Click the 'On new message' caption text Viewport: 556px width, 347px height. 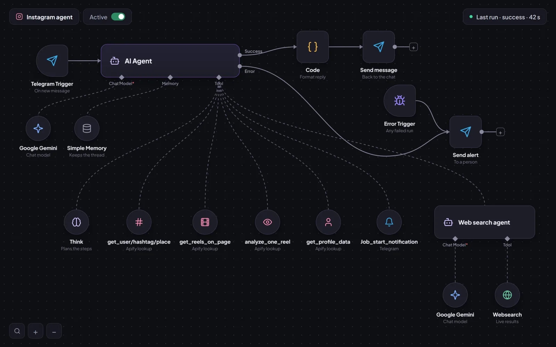(52, 91)
